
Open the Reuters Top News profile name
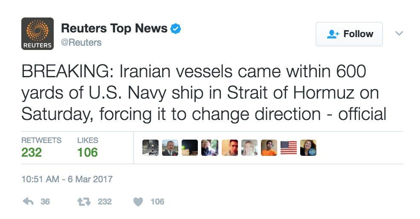pyautogui.click(x=114, y=28)
